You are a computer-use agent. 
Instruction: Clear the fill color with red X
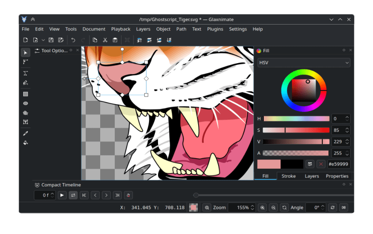tap(321, 164)
